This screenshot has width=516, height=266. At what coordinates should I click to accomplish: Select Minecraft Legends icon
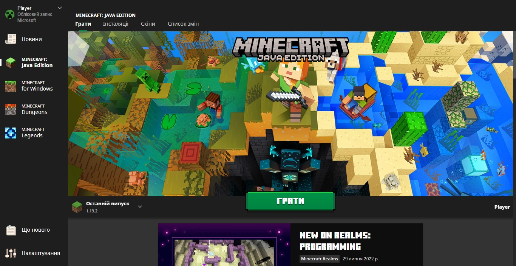point(11,133)
